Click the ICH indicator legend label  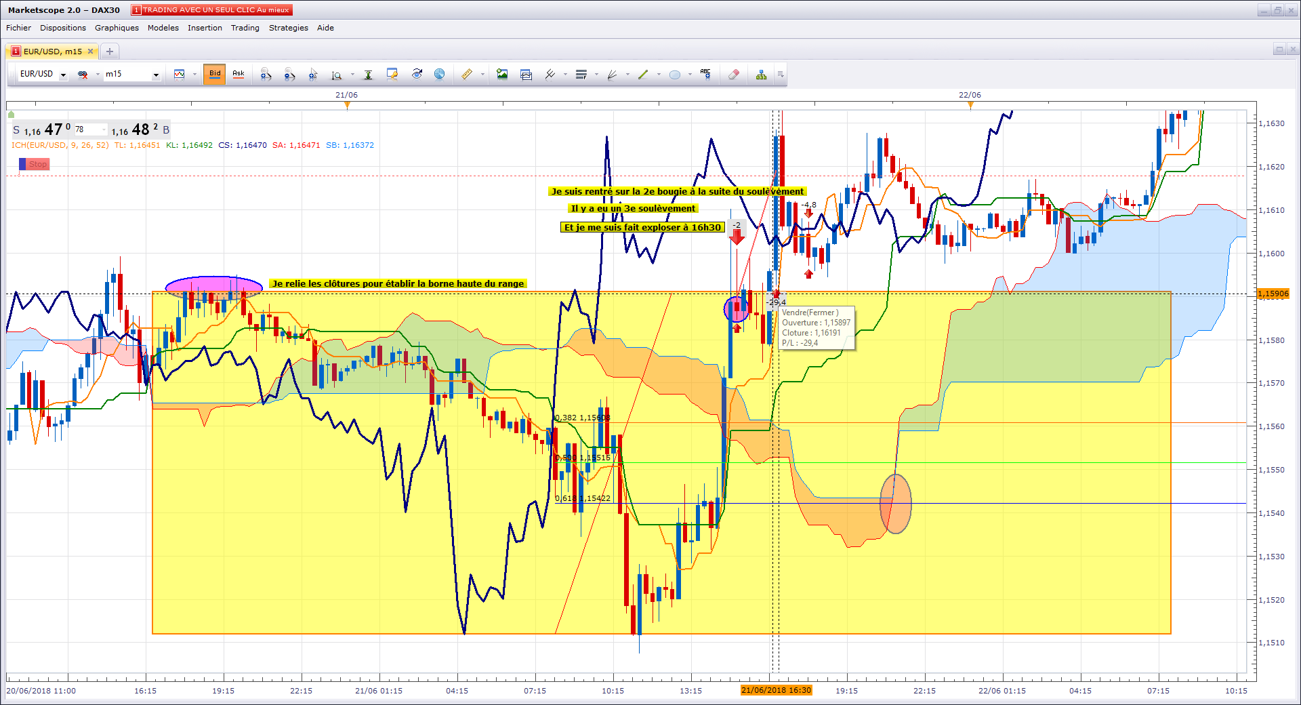pos(60,145)
